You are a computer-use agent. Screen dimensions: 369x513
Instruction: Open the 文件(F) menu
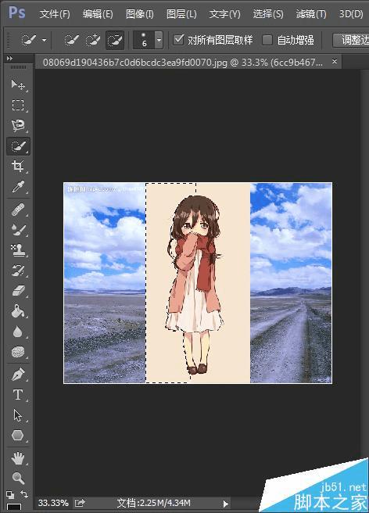click(x=55, y=14)
